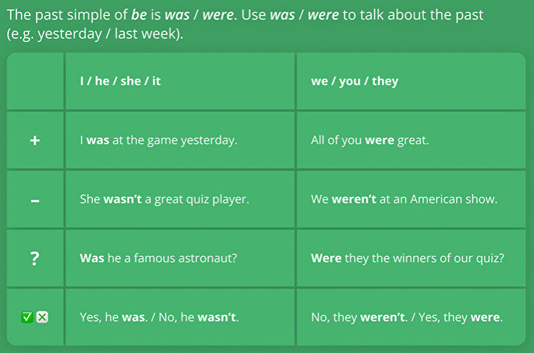The height and width of the screenshot is (353, 534).
Task: Click the plus sign in the affirmative row
Action: click(35, 141)
